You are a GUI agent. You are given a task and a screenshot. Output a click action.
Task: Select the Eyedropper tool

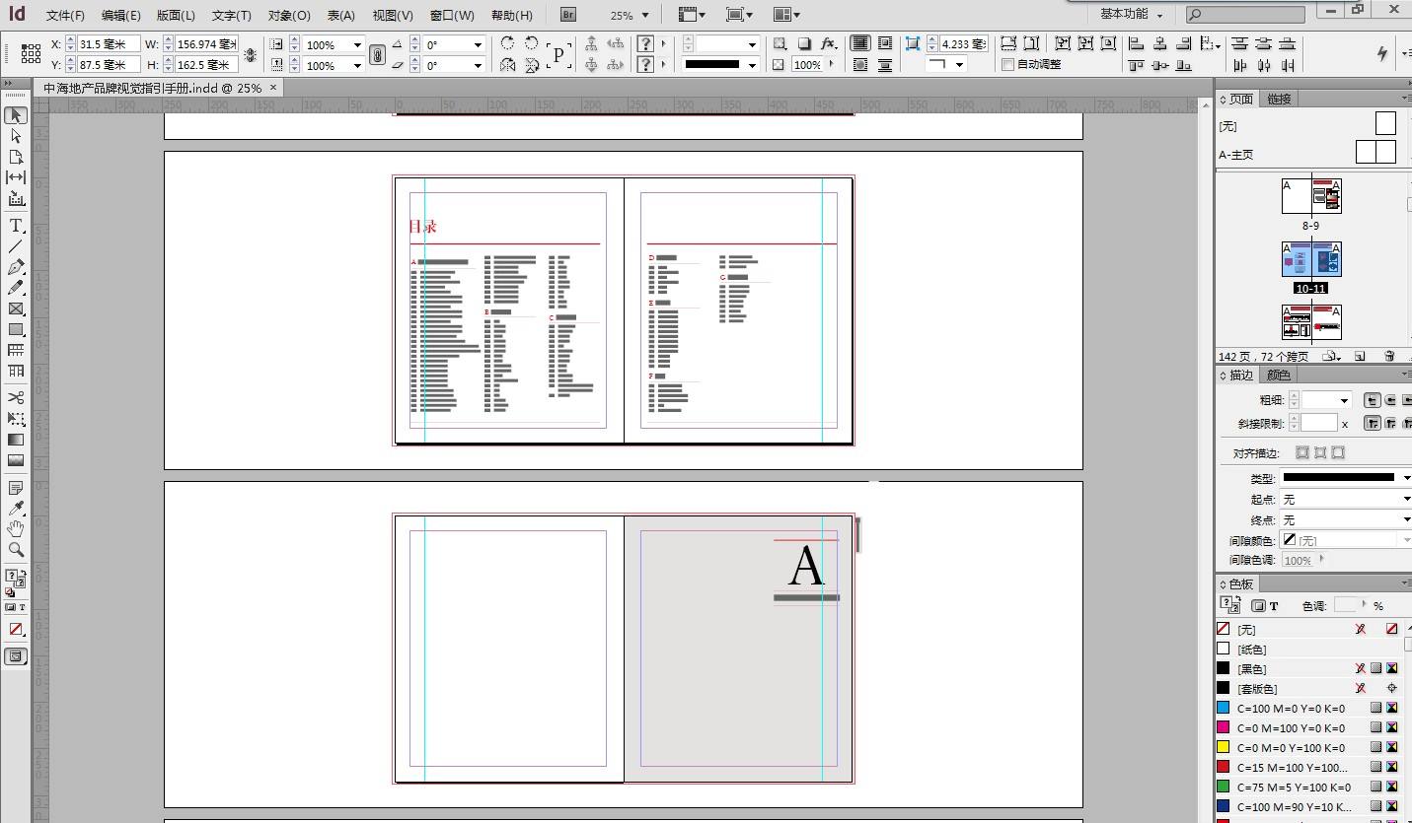click(15, 509)
